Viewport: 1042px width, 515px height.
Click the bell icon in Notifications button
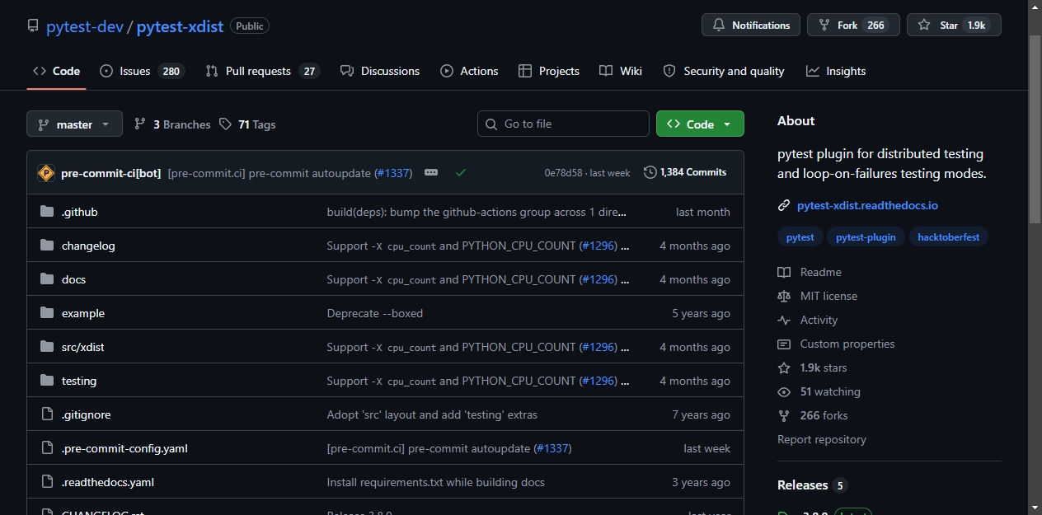coord(719,26)
